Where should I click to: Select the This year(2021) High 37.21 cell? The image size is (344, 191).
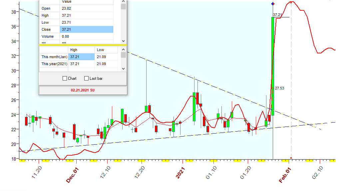(81, 64)
